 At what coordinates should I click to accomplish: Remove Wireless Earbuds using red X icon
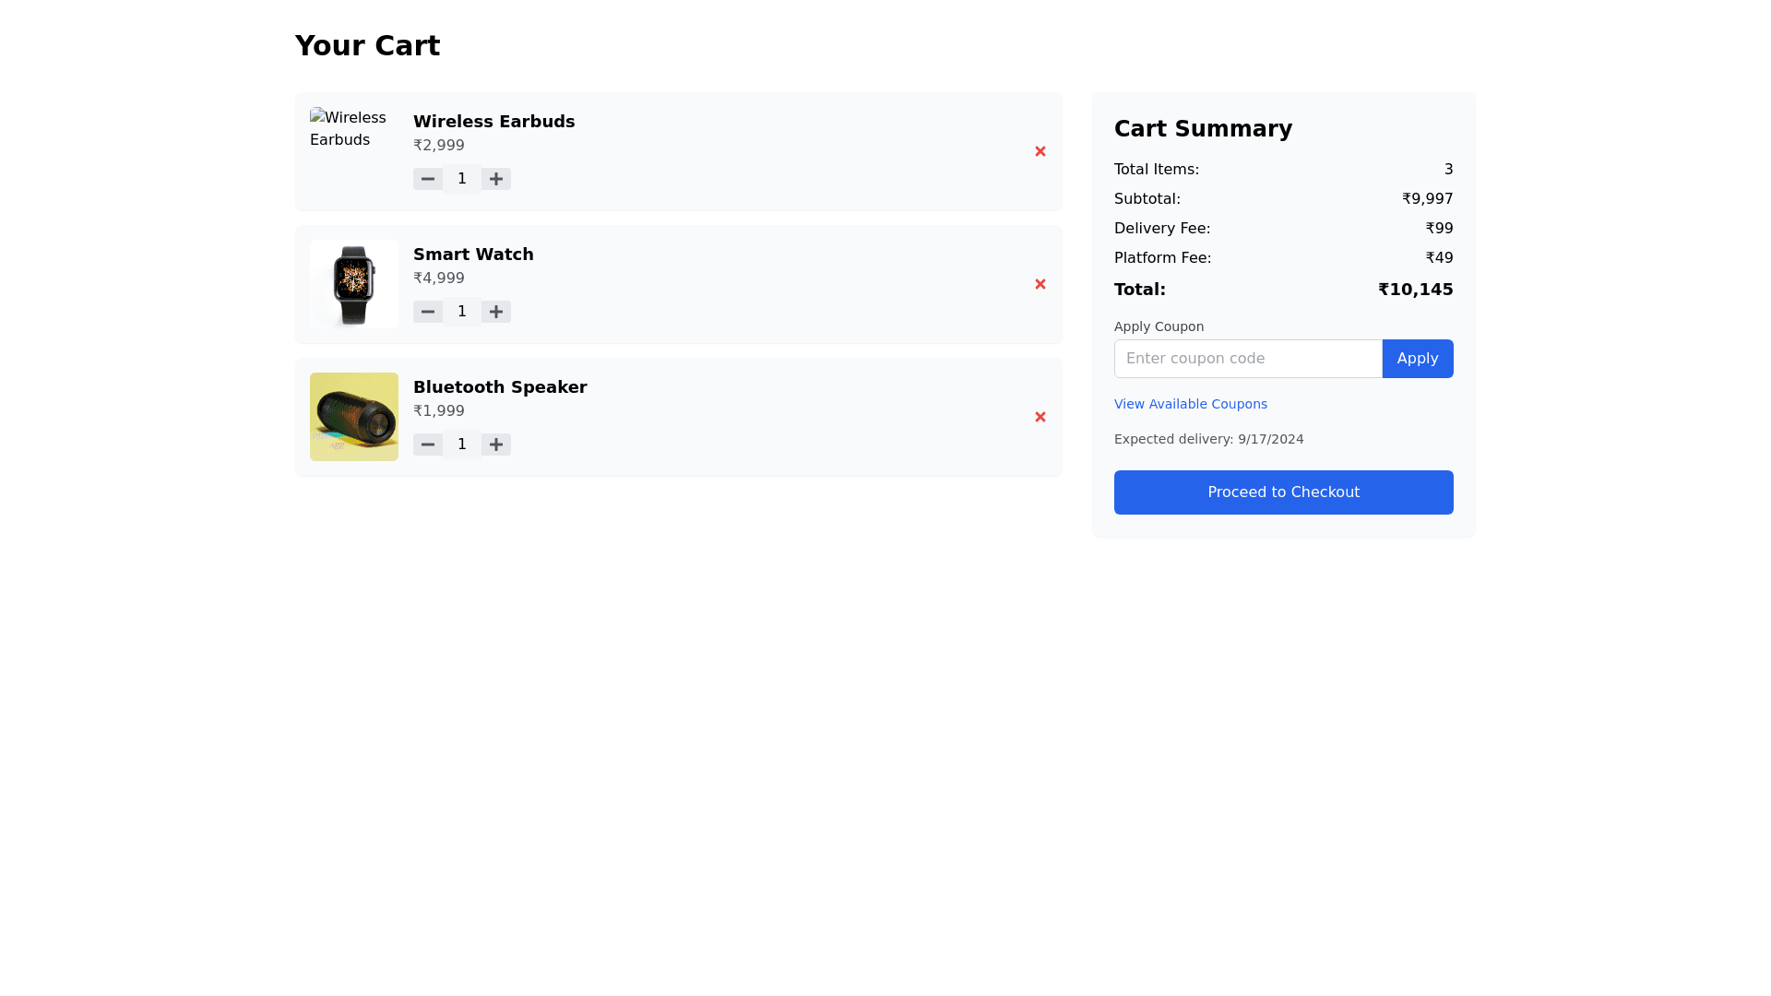point(1040,151)
